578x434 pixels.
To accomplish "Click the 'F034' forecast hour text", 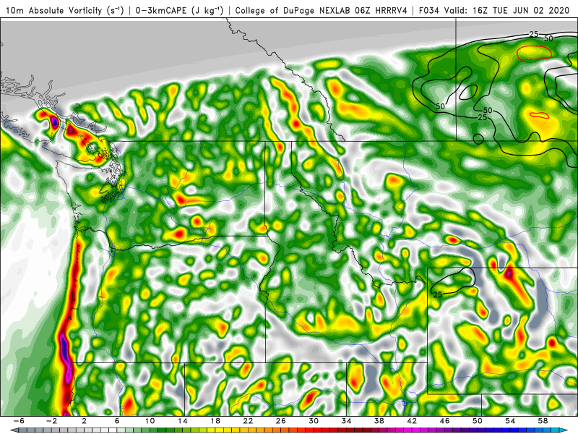I will tap(428, 10).
